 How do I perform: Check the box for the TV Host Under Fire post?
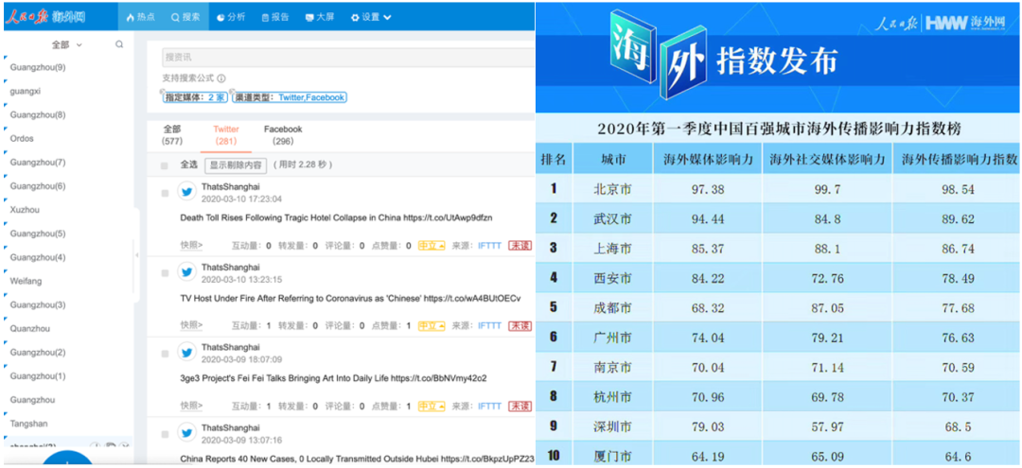165,273
